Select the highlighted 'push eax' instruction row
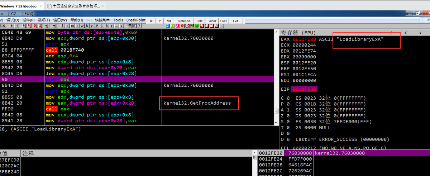This screenshot has height=176, width=430. click(x=137, y=80)
